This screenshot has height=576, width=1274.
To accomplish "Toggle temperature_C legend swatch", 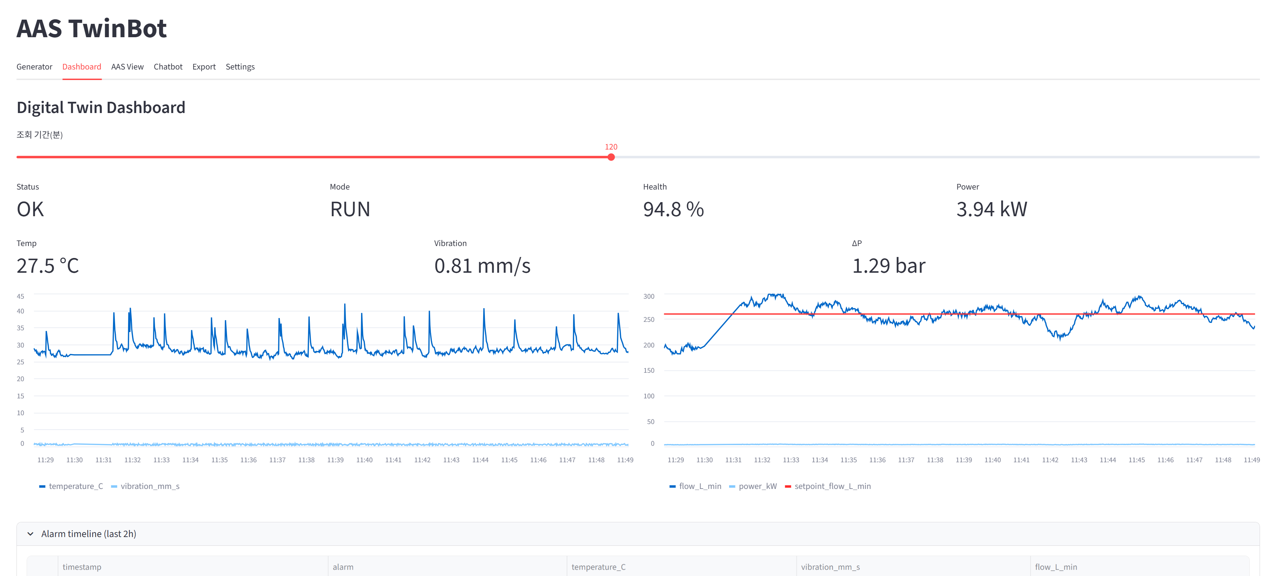I will pos(42,486).
